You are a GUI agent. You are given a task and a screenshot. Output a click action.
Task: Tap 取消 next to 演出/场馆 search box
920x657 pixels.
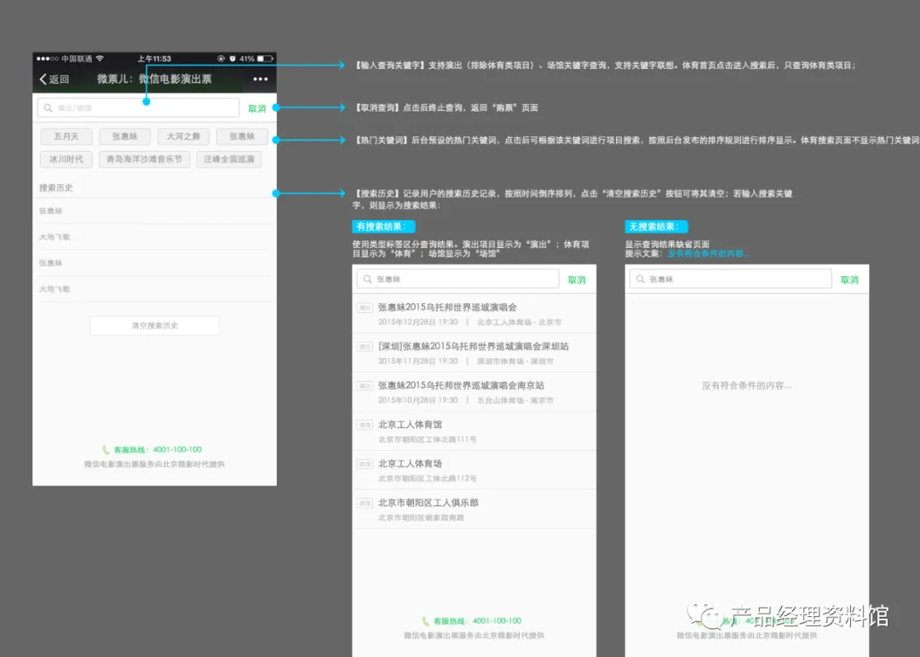(257, 108)
